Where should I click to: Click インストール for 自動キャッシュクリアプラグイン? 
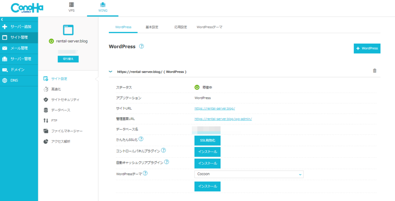208,164
